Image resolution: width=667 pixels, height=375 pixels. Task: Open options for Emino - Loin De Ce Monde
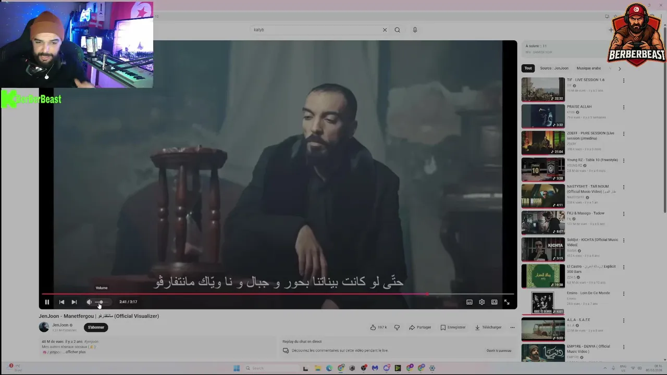[623, 293]
